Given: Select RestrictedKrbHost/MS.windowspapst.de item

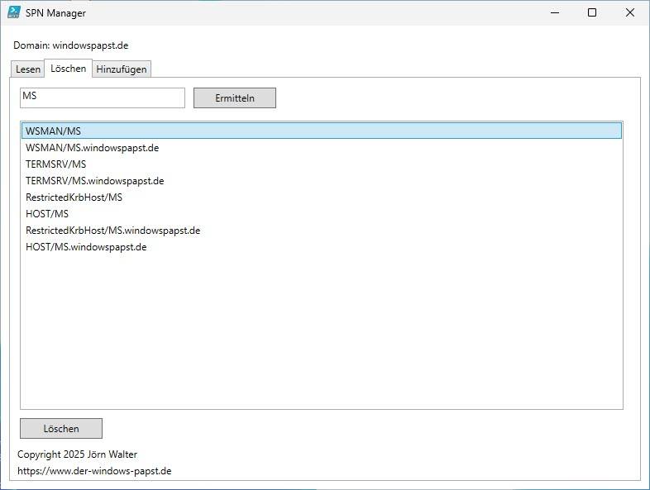Looking at the screenshot, I should (x=112, y=231).
